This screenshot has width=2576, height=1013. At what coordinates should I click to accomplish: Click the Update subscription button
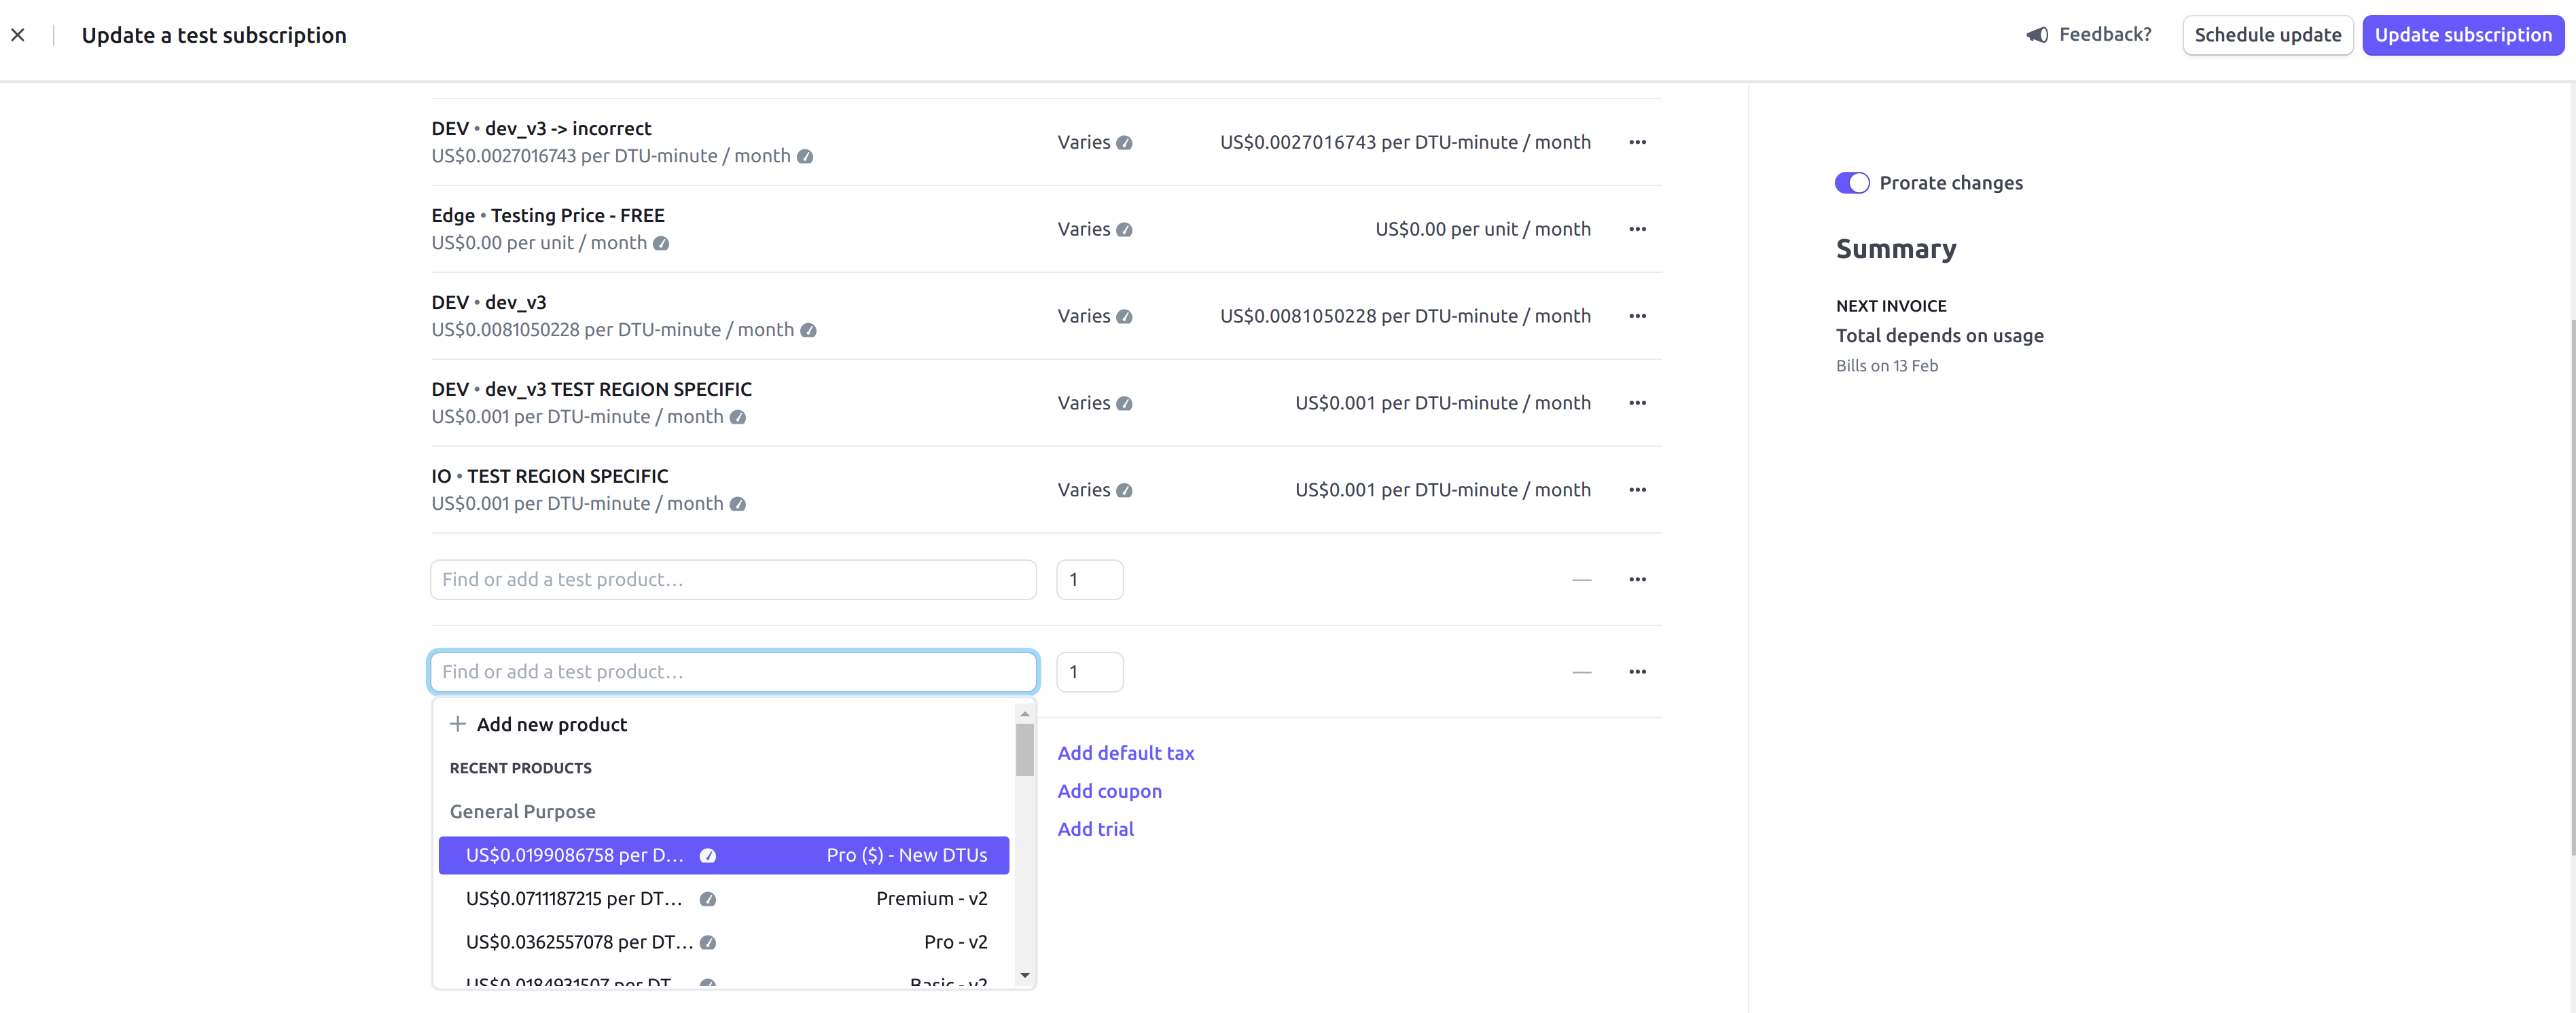[2462, 35]
